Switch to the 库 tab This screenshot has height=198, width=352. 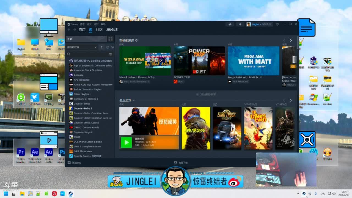point(91,30)
